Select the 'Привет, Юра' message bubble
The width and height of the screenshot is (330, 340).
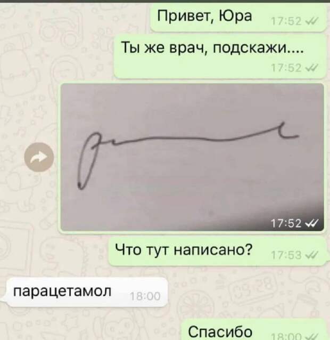pyautogui.click(x=238, y=18)
